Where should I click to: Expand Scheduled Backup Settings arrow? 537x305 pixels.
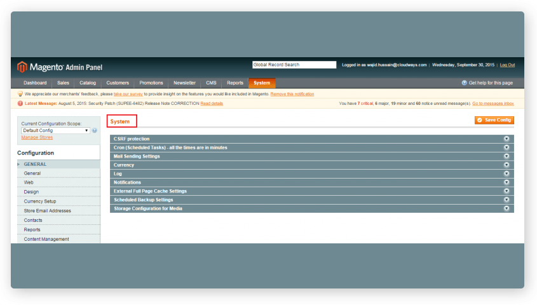tap(506, 200)
